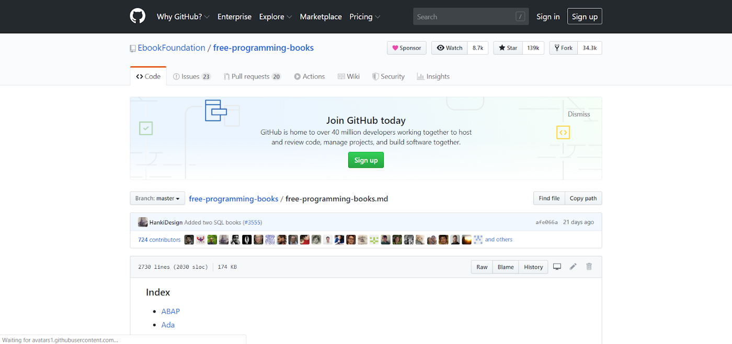The height and width of the screenshot is (344, 732).
Task: Edit file with pencil icon
Action: 573,267
